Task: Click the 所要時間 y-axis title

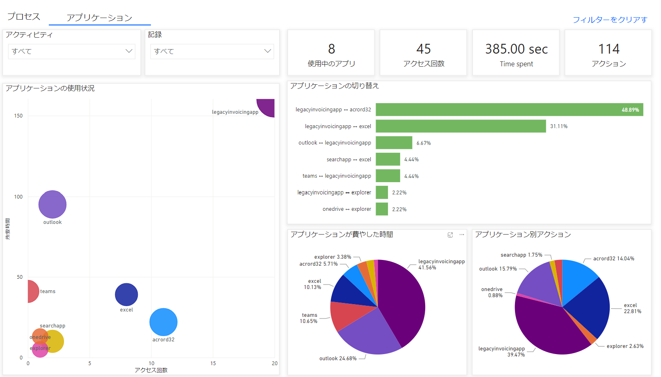Action: (x=7, y=229)
